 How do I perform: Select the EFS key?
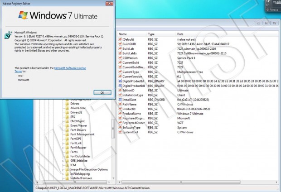pos(73,117)
